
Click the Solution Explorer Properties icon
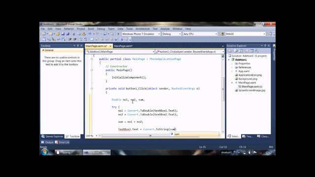pyautogui.click(x=230, y=51)
